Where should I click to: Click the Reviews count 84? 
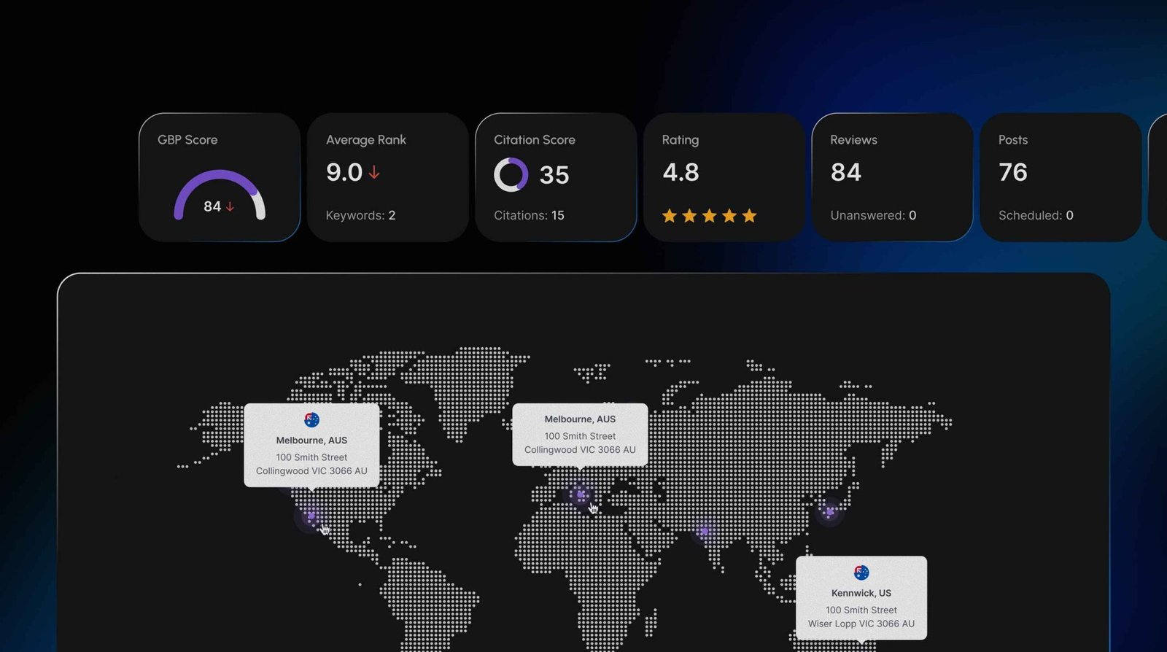[x=846, y=173]
